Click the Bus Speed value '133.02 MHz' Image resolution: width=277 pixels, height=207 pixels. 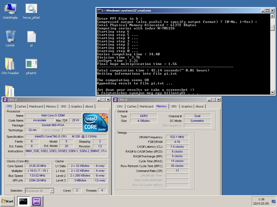click(x=38, y=175)
